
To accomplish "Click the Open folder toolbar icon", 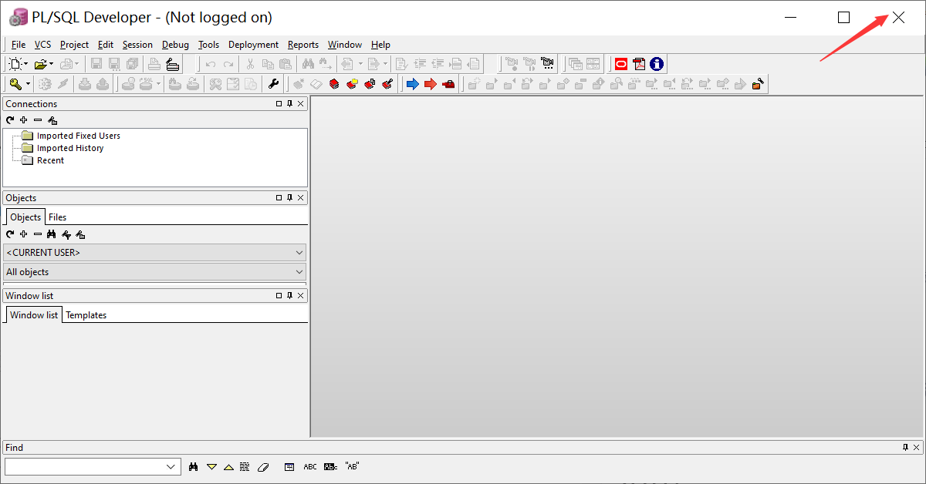I will (40, 64).
